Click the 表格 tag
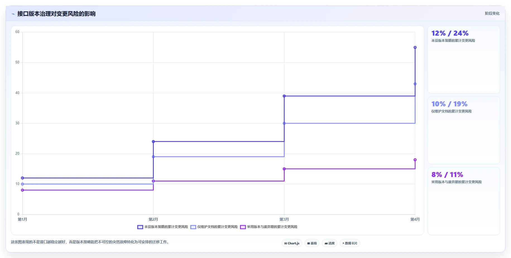 312,243
